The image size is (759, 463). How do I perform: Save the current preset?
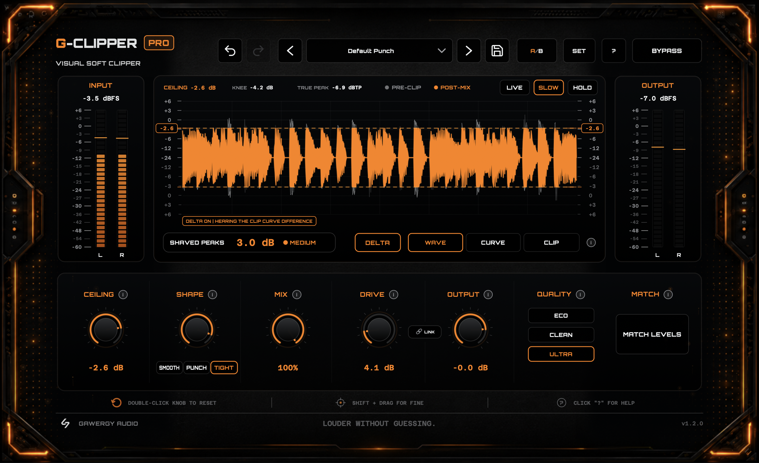coord(497,51)
